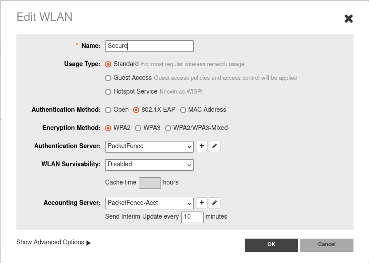Click the add Authentication Server plus icon
The height and width of the screenshot is (263, 369).
coord(202,146)
